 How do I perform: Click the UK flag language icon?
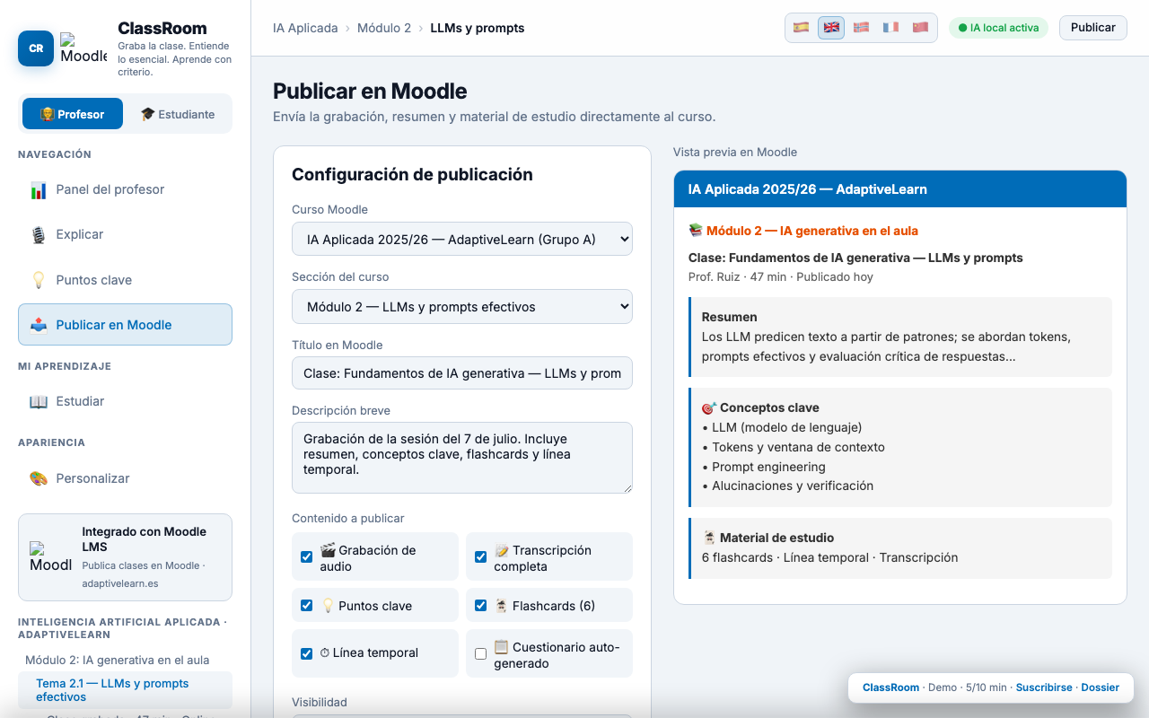pyautogui.click(x=831, y=28)
